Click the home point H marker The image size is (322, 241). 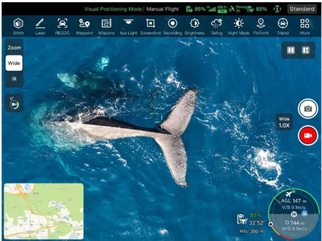[x=294, y=214]
